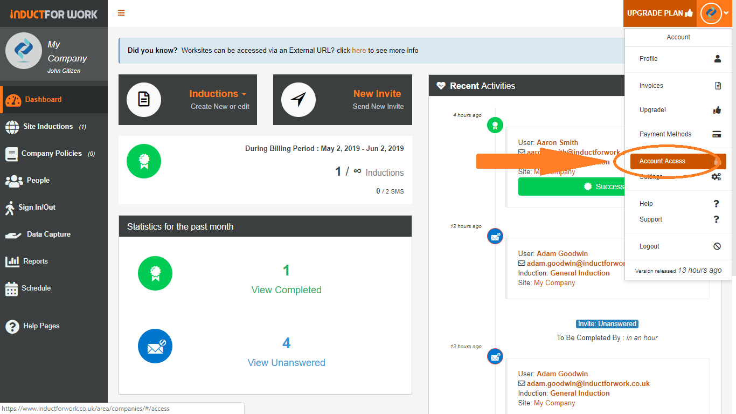Click the unanswered count number 4
736x414 pixels.
pyautogui.click(x=287, y=343)
